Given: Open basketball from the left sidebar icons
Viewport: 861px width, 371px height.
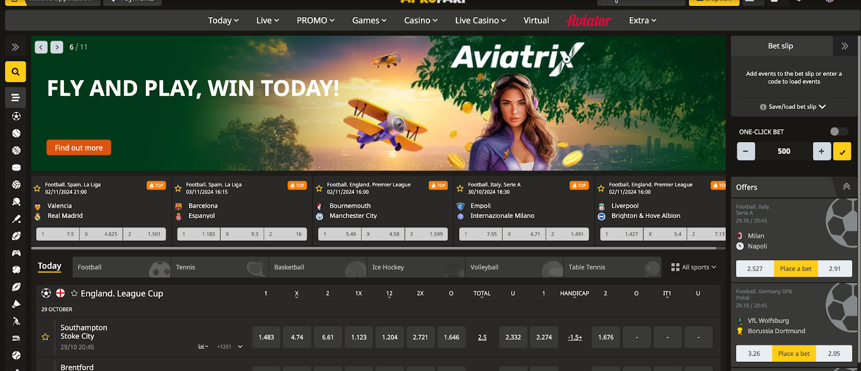Looking at the screenshot, I should tap(16, 151).
